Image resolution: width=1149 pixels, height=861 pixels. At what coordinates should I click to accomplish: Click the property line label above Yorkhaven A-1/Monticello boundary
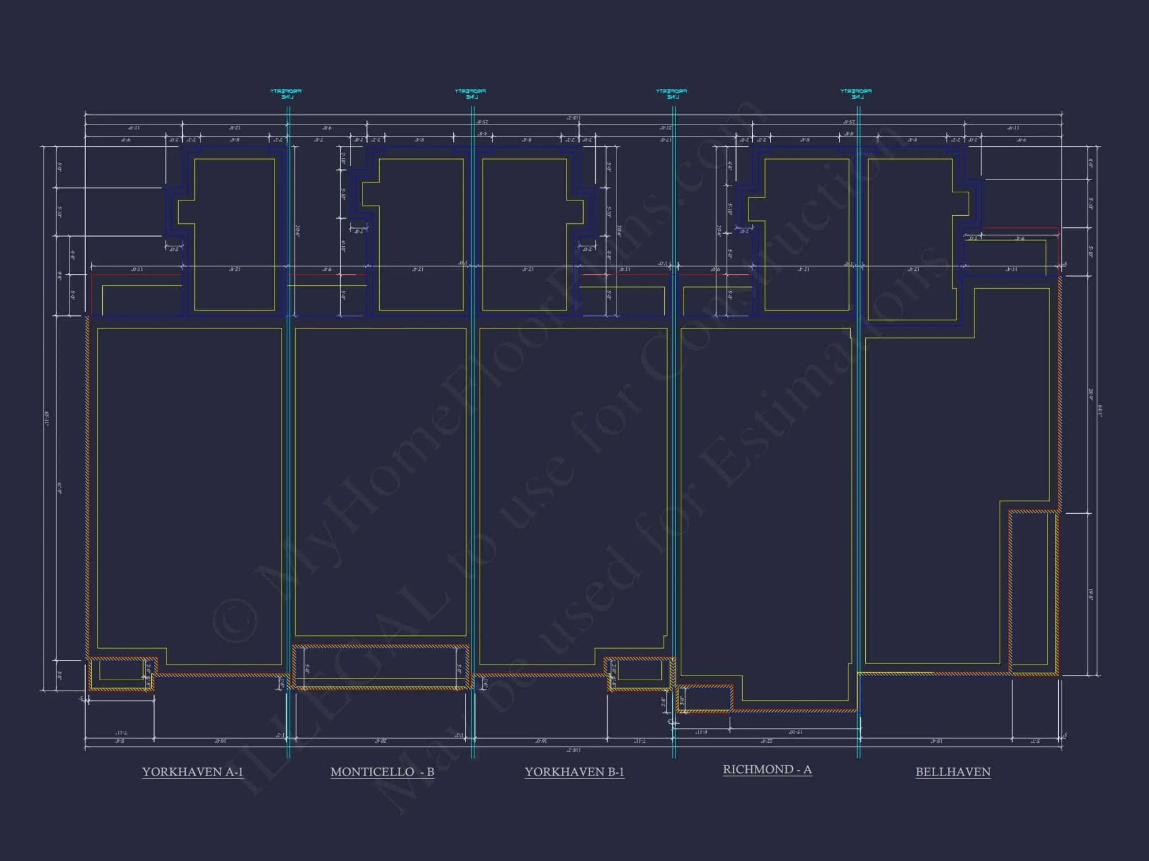click(x=286, y=94)
